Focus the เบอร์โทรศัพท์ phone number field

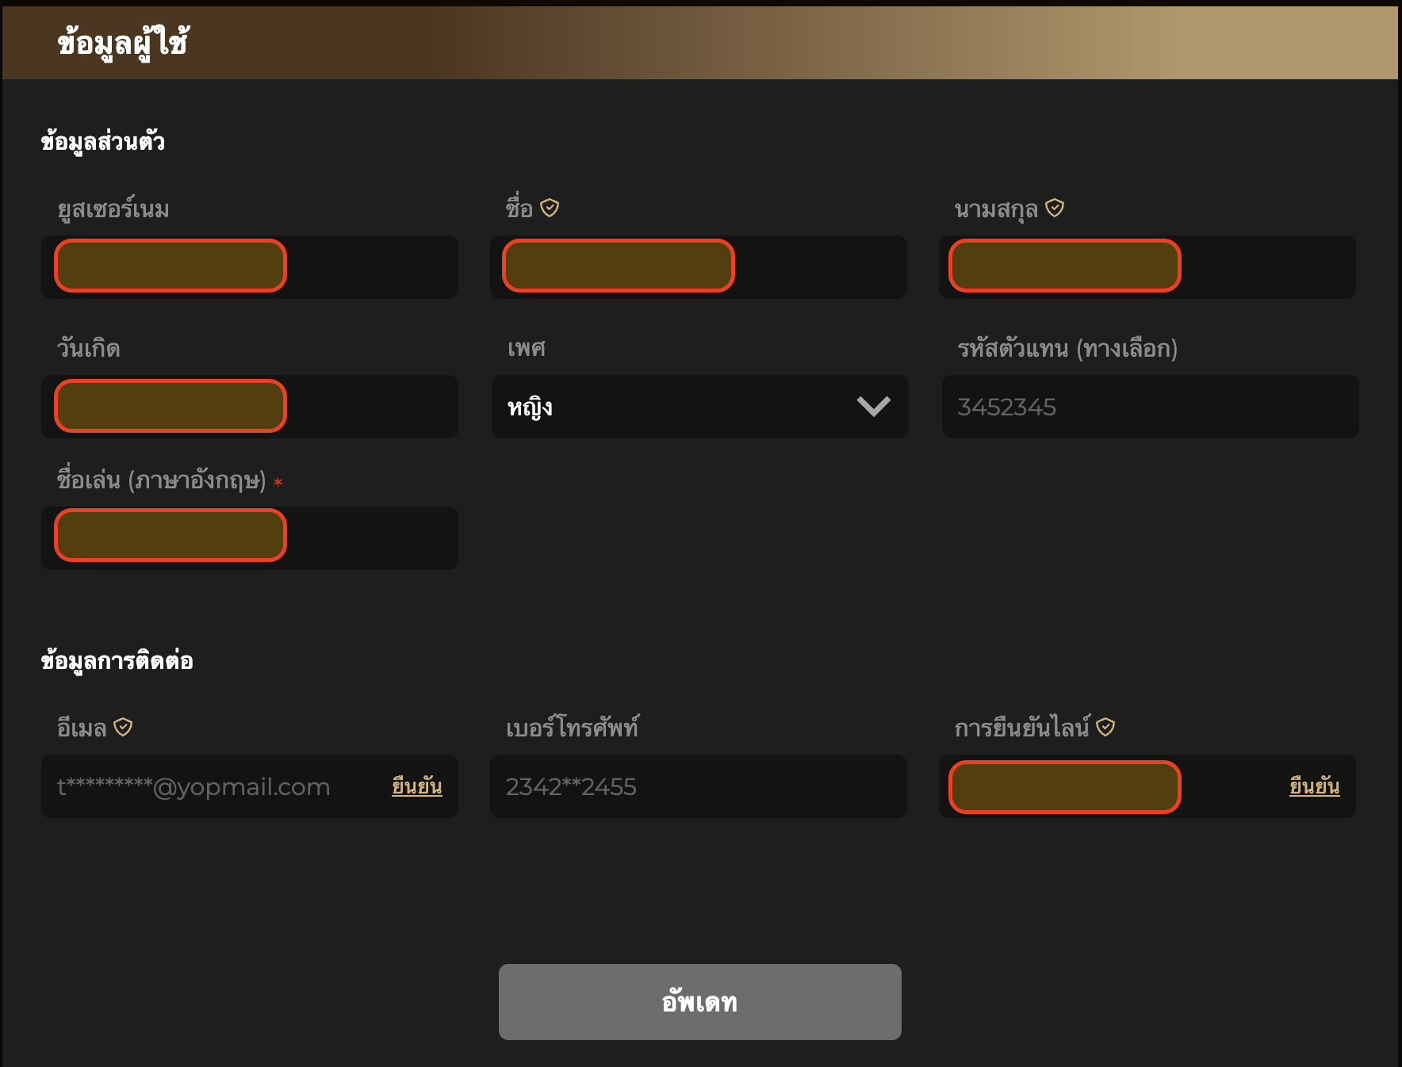point(698,786)
